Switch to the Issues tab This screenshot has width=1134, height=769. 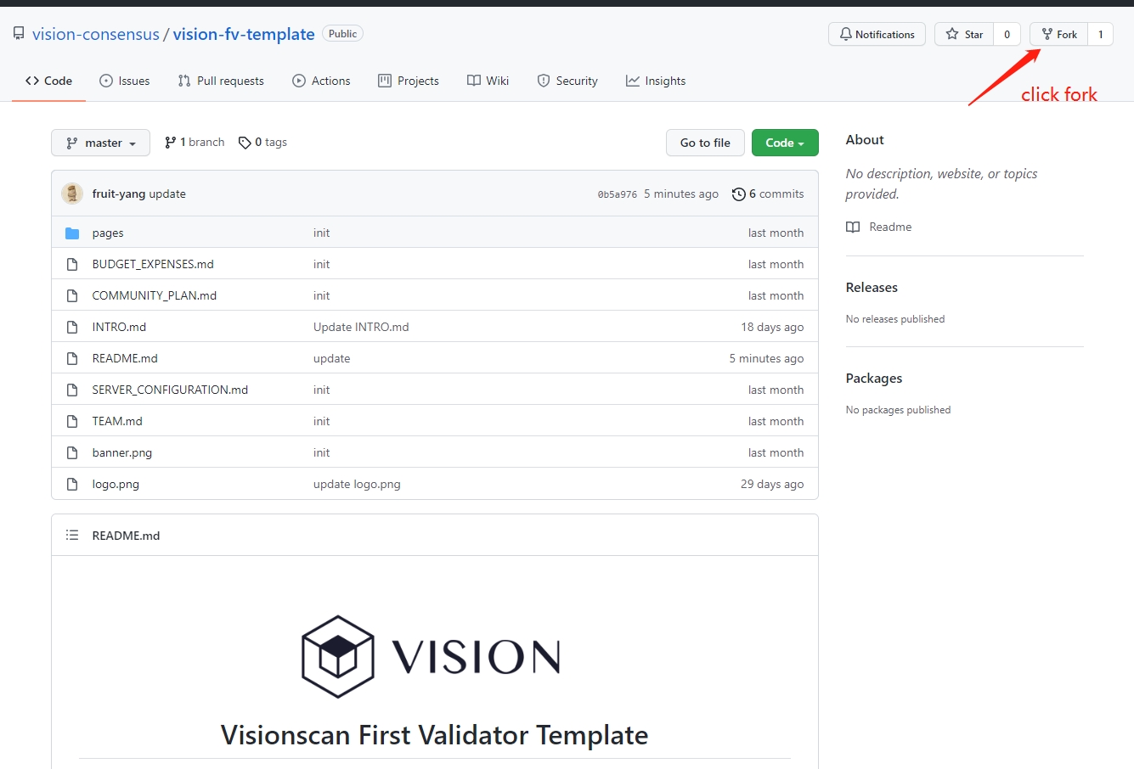pyautogui.click(x=125, y=81)
